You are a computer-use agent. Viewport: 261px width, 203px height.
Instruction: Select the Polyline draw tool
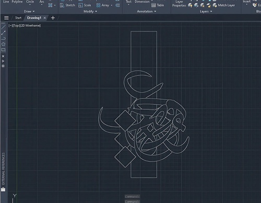(x=17, y=2)
